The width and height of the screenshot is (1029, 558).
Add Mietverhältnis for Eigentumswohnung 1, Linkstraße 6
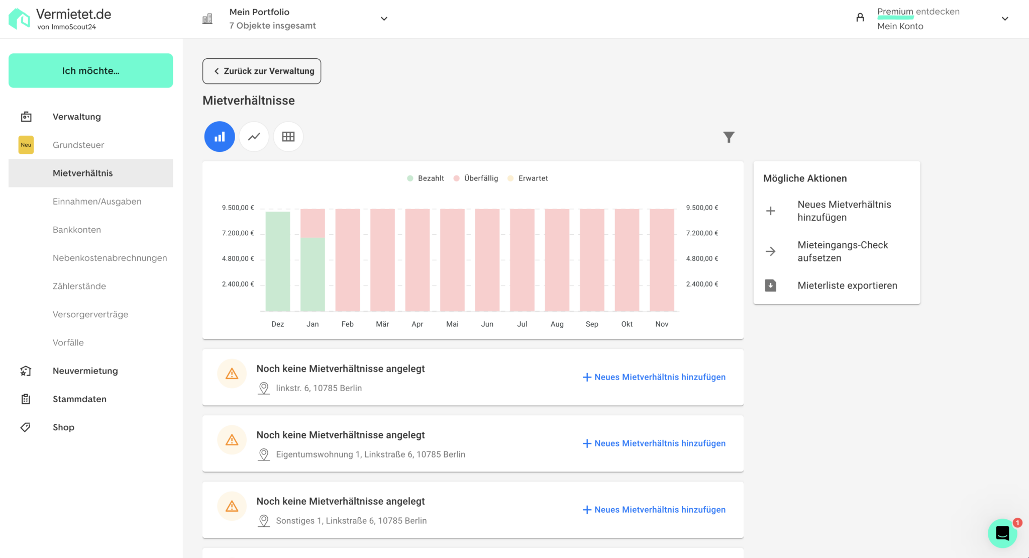[x=654, y=443]
